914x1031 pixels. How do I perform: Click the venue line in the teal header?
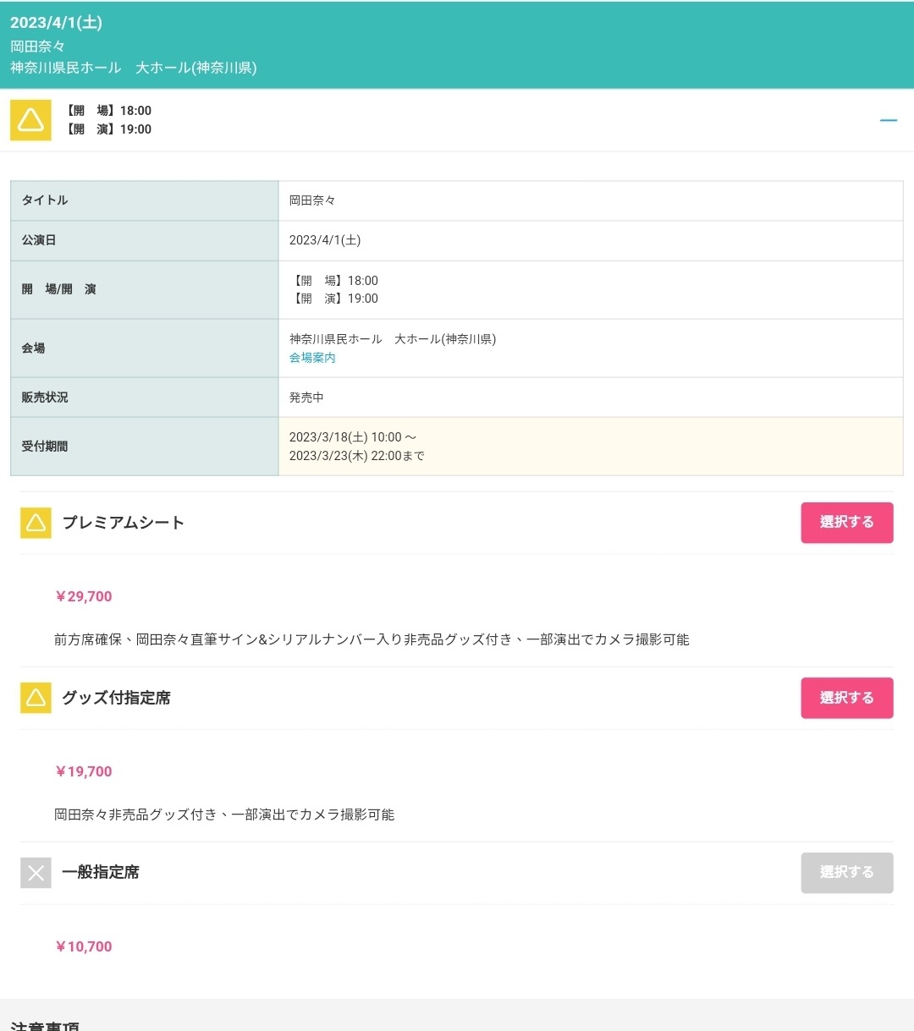click(133, 68)
